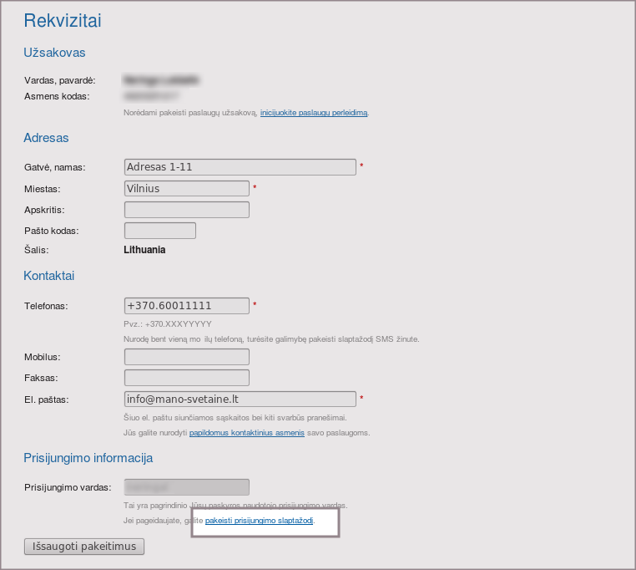Click the 'Adresas' section heading

46,138
